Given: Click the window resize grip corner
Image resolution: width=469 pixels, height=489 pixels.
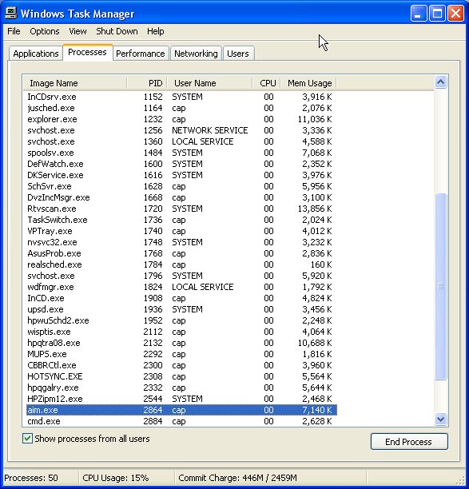Looking at the screenshot, I should [x=460, y=480].
